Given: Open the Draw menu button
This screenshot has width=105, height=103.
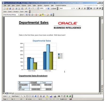Looking at the screenshot, I should coord(5,96).
